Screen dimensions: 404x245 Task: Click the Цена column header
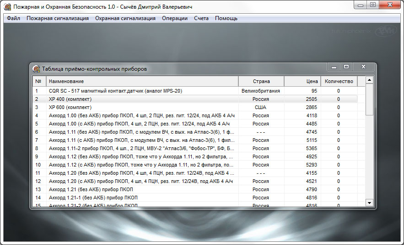coord(302,81)
